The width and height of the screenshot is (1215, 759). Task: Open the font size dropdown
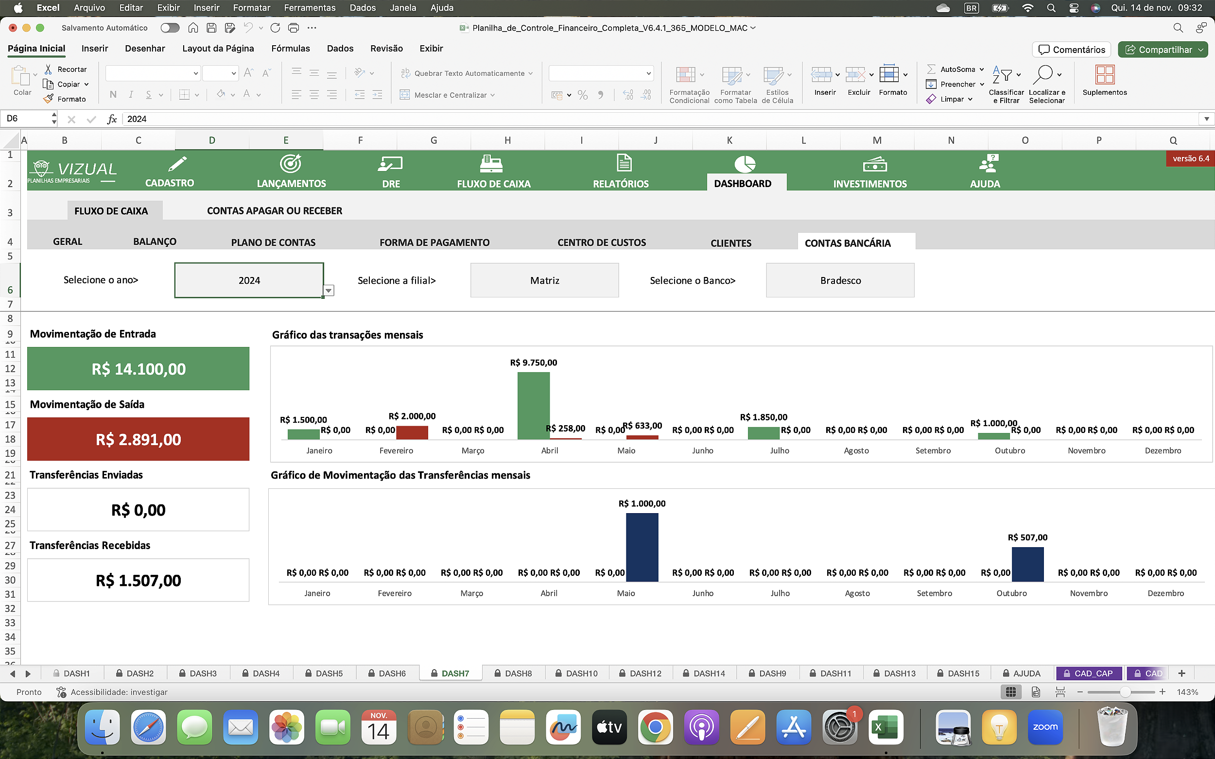click(233, 73)
